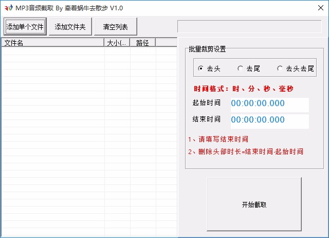Click the 批量裁剪设置 group label
This screenshot has width=329, height=238.
pos(207,49)
